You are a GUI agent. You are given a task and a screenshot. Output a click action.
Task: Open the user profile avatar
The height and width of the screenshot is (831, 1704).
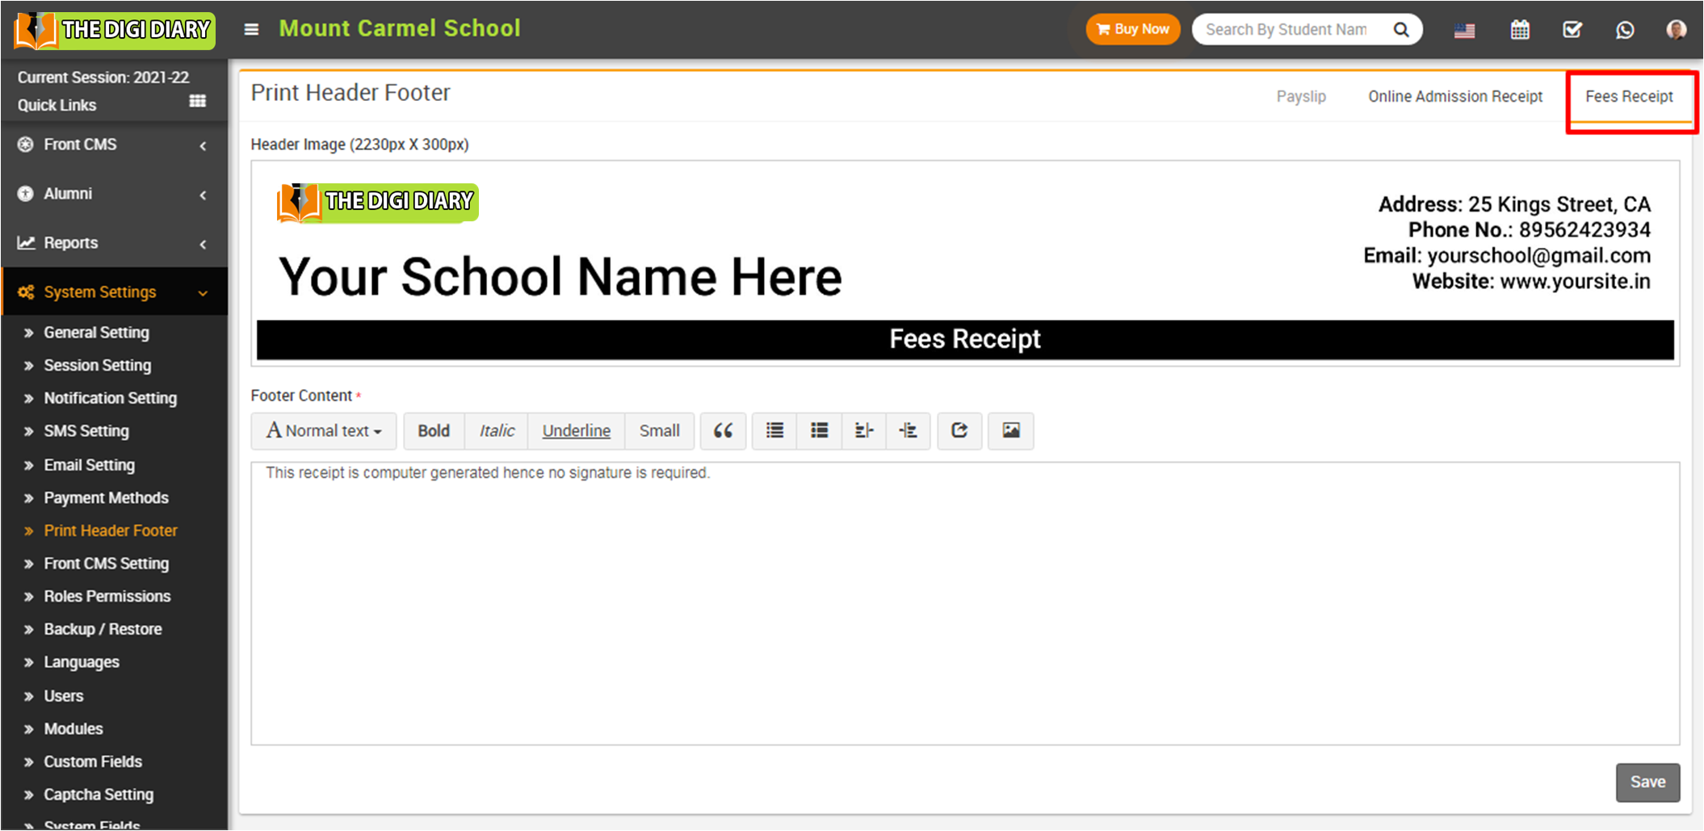point(1676,30)
